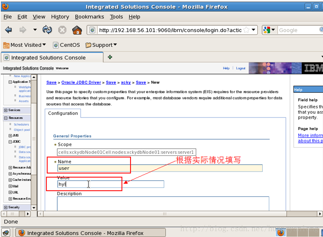Open the History menu
323x237 pixels.
pyautogui.click(x=60, y=17)
